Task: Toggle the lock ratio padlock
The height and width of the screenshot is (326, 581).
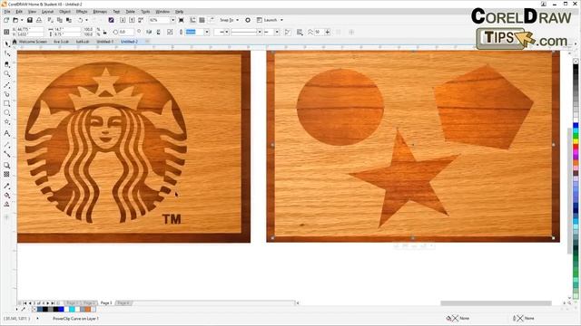Action: pos(105,33)
